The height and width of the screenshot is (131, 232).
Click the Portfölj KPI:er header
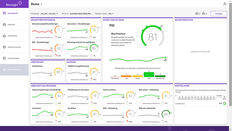[182, 86]
